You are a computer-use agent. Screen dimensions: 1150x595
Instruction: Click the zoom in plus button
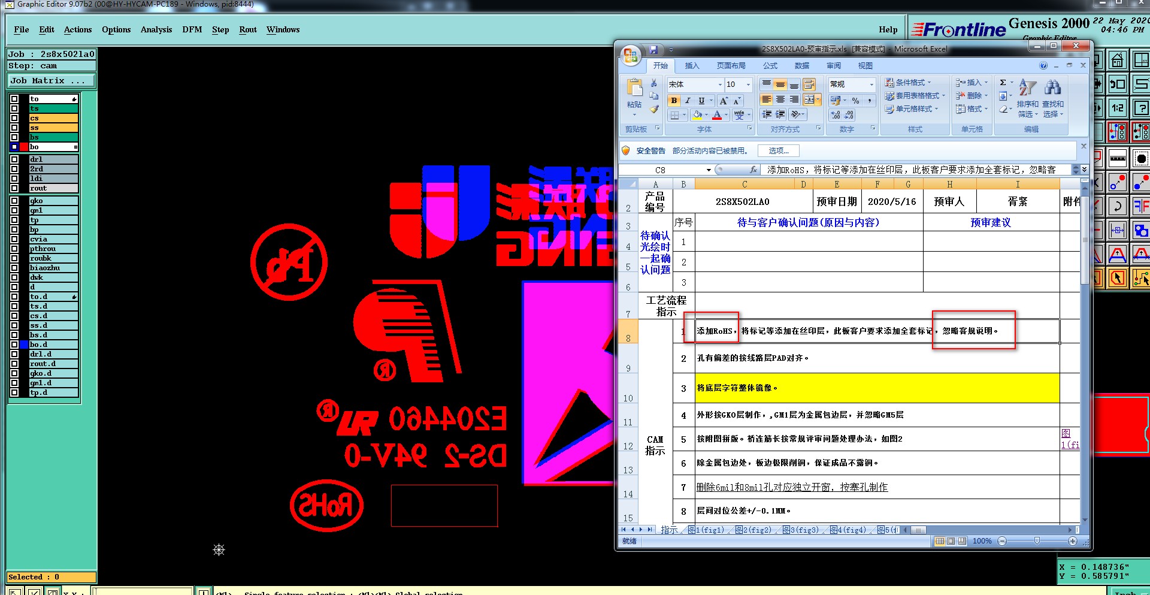[x=1073, y=541]
